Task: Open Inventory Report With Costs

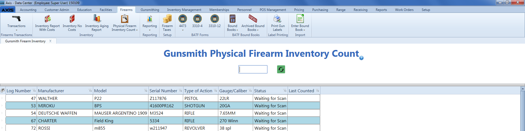Action: [47, 23]
